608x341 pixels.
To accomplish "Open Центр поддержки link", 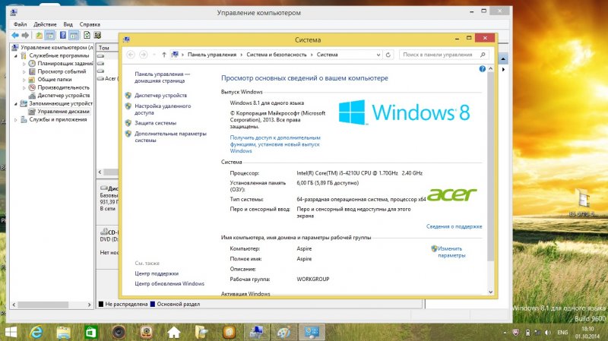I will (157, 273).
